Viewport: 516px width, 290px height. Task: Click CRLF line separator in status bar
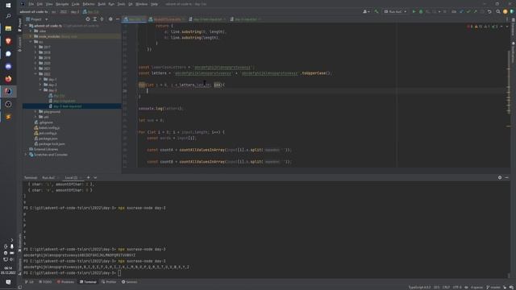pyautogui.click(x=446, y=288)
